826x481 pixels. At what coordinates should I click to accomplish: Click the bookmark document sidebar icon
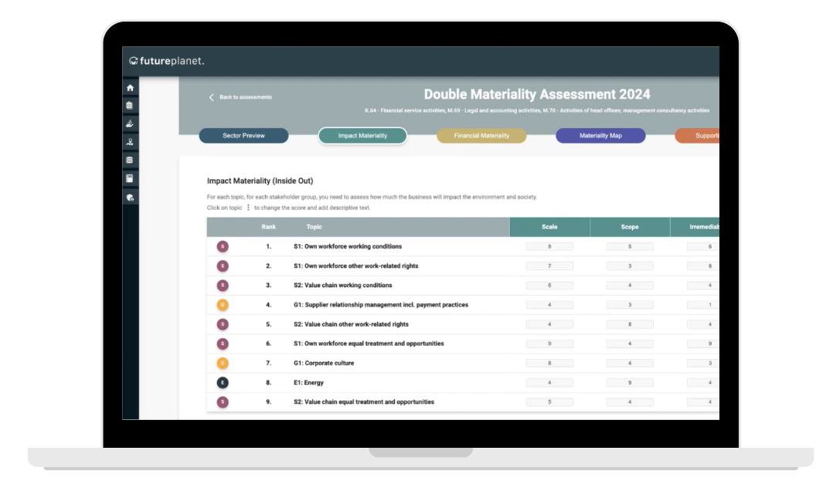(130, 178)
